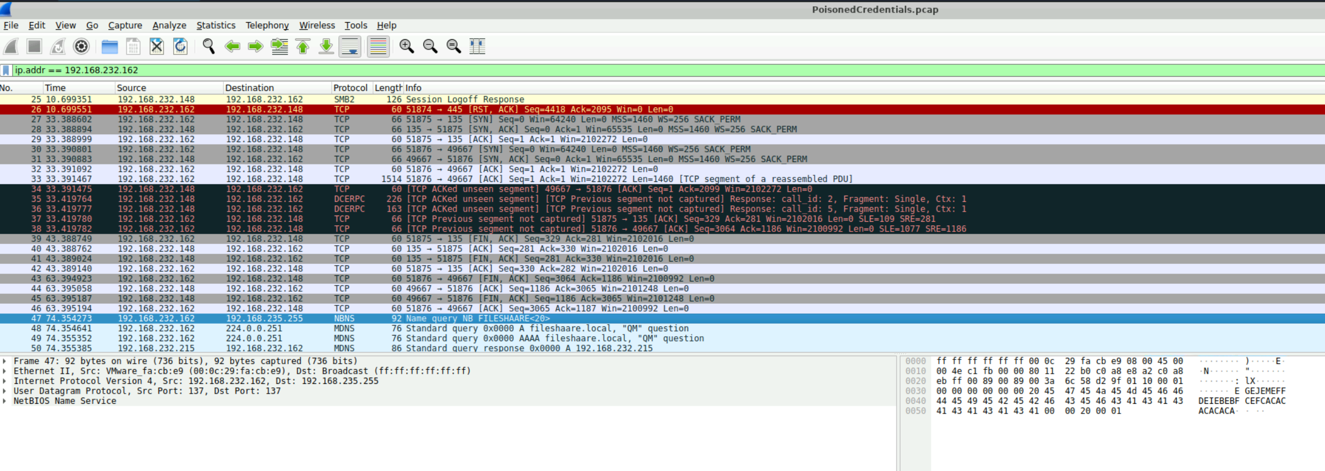The width and height of the screenshot is (1325, 471).
Task: Close the current capture file icon
Action: 157,46
